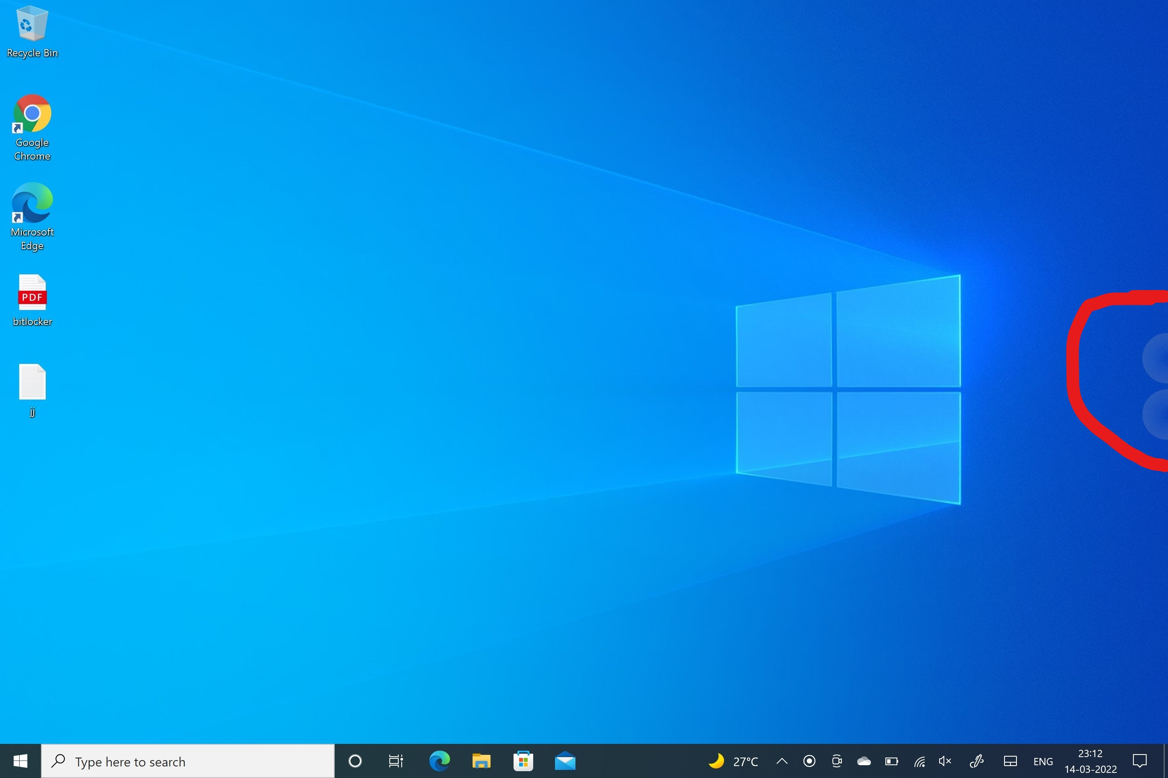Expand the hidden system tray icons
The width and height of the screenshot is (1168, 778).
pyautogui.click(x=782, y=761)
